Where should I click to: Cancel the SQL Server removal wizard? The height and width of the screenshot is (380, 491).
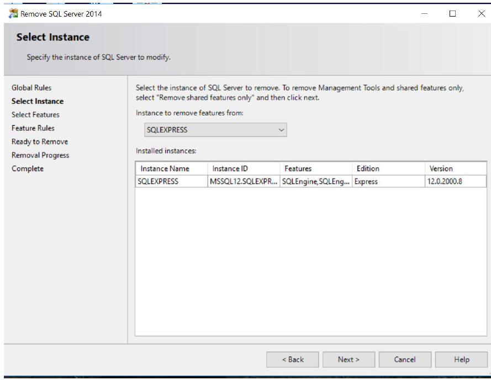pos(405,360)
